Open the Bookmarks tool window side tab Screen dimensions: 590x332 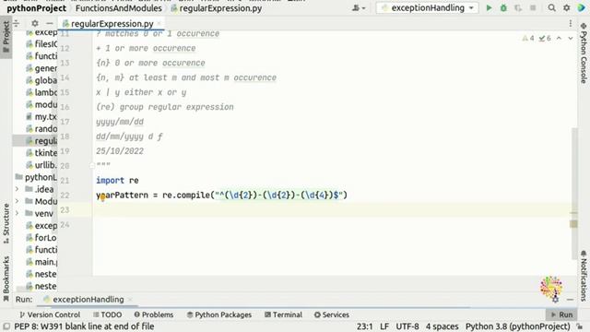click(6, 279)
